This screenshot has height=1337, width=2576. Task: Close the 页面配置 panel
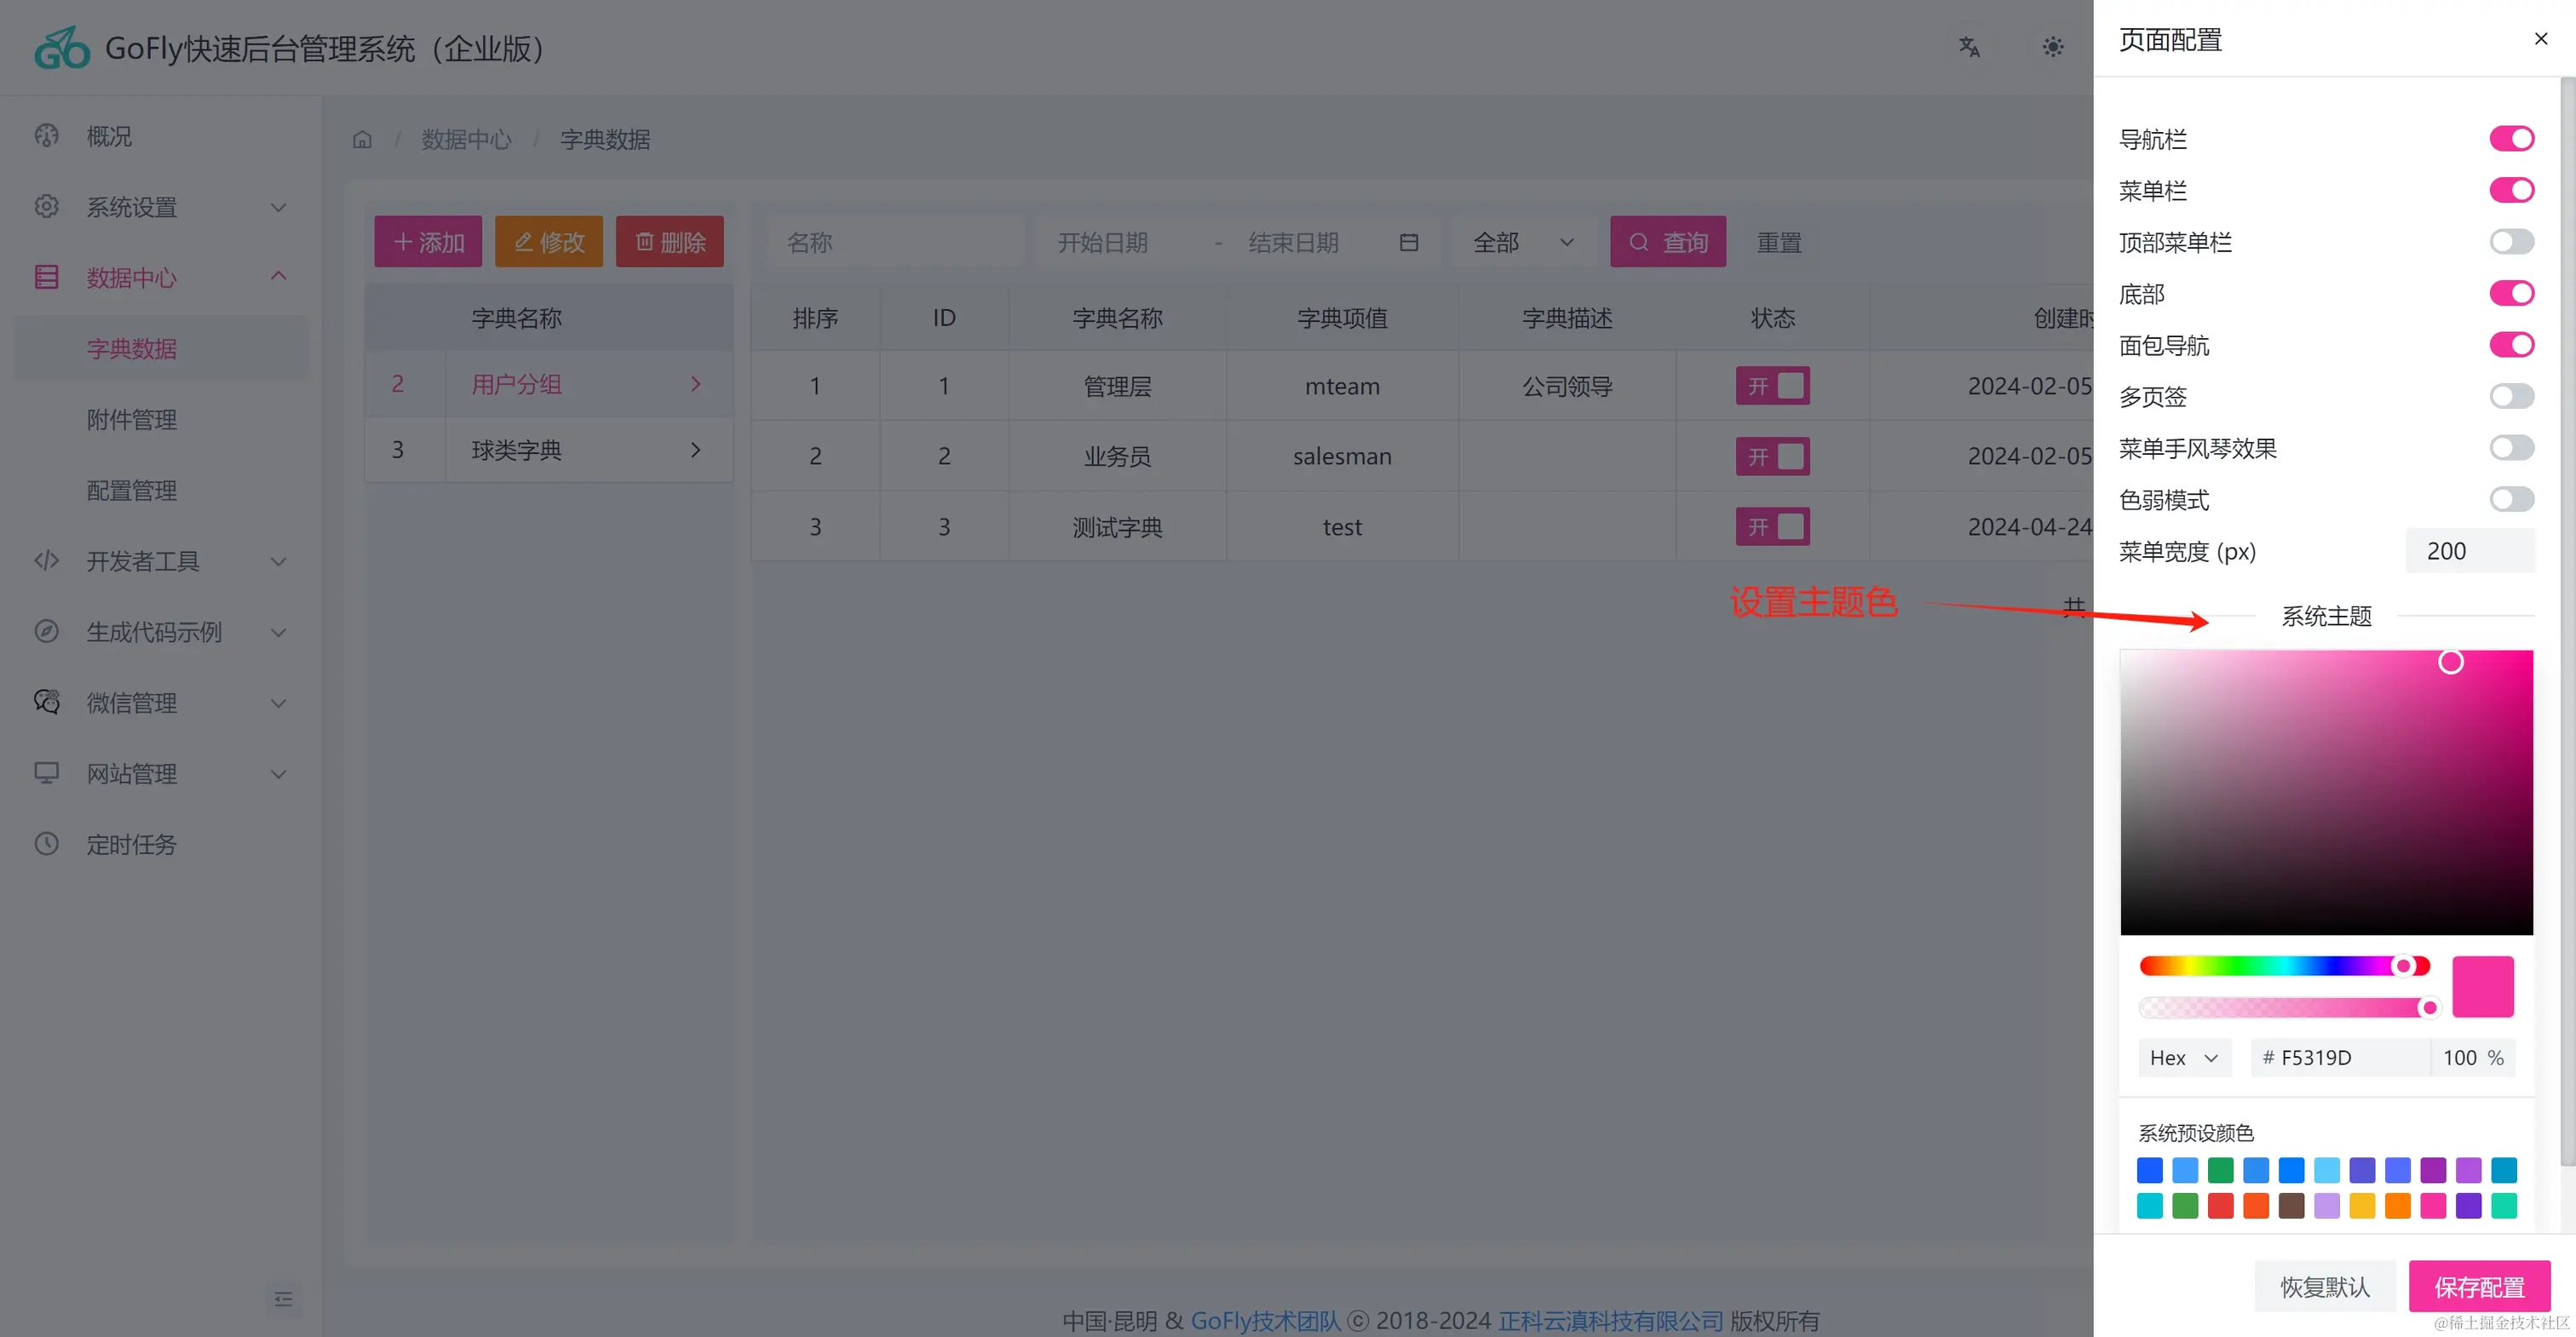click(x=2541, y=39)
